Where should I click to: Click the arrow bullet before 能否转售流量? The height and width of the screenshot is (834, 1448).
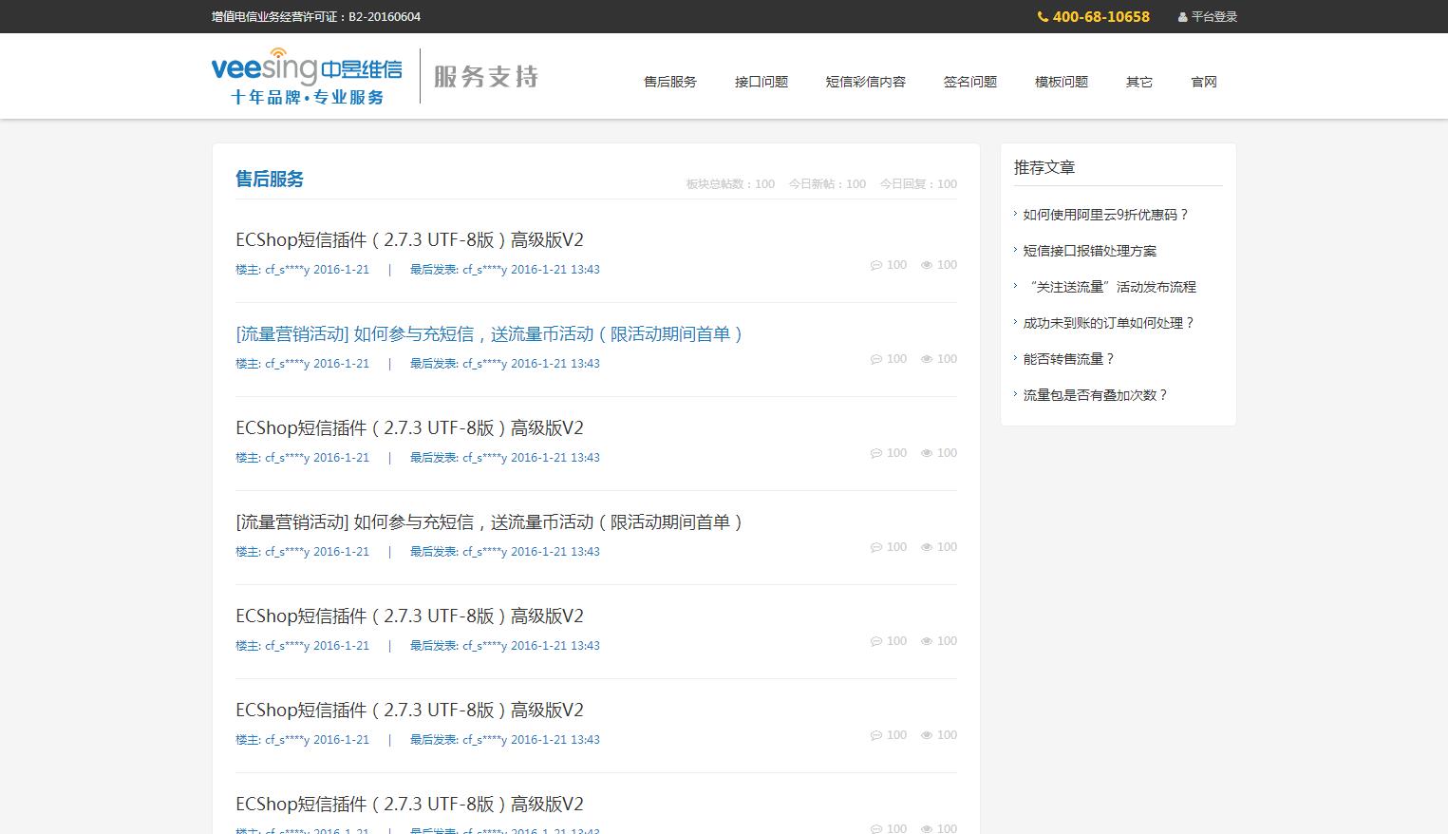pos(1015,358)
